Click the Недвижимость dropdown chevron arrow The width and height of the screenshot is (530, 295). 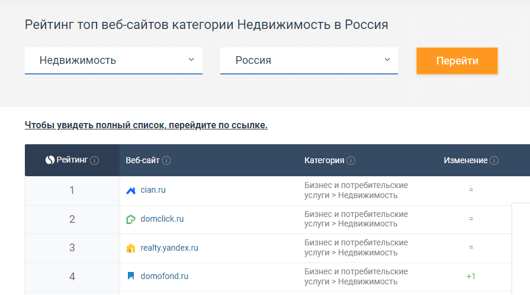tap(191, 59)
